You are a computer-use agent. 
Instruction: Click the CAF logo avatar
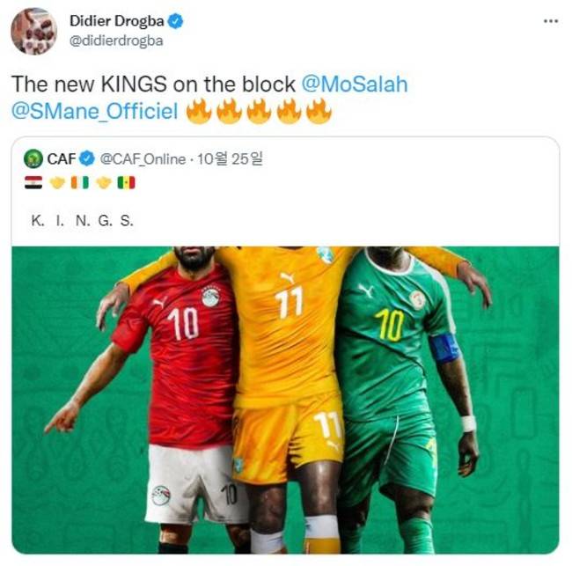click(33, 158)
